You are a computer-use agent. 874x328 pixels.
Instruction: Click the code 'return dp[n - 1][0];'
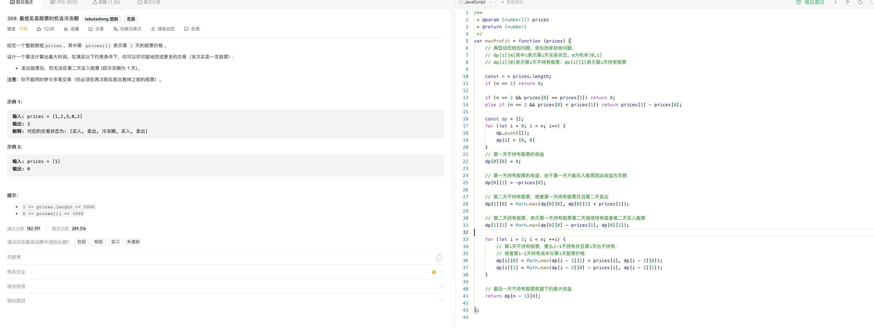click(513, 296)
